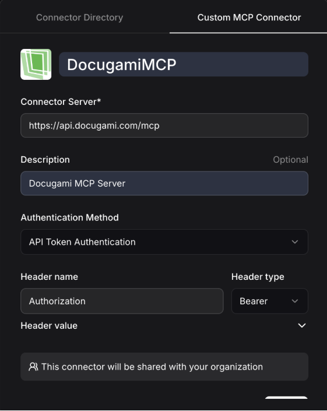
Task: Click the 'Header name' label
Action: [50, 277]
